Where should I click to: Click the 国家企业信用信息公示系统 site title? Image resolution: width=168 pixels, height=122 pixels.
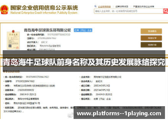pos(44,8)
